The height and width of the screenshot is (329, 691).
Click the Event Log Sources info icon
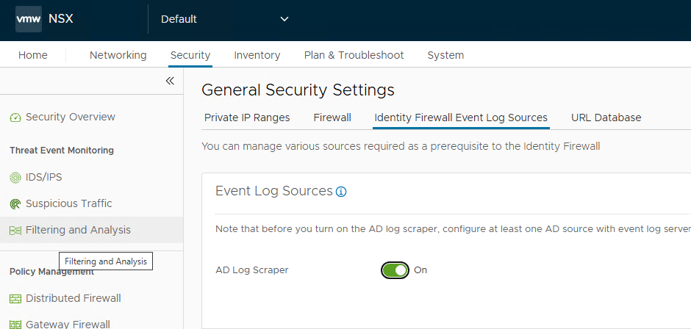click(341, 192)
